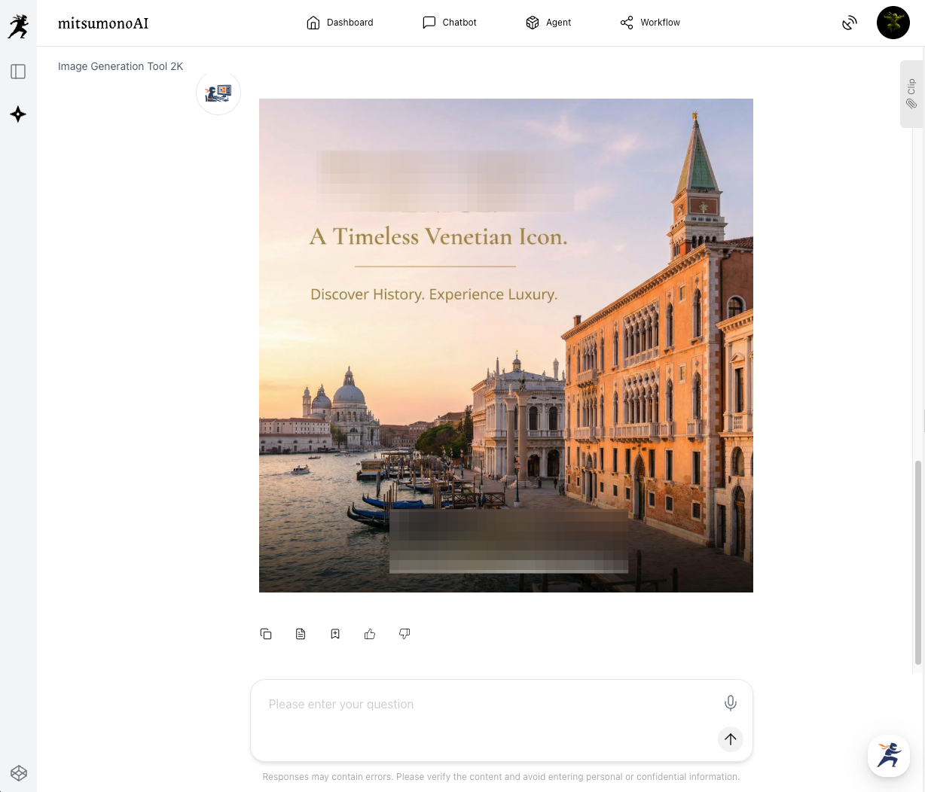The height and width of the screenshot is (792, 925).
Task: Click the sparkle star icon in sidebar
Action: point(18,114)
